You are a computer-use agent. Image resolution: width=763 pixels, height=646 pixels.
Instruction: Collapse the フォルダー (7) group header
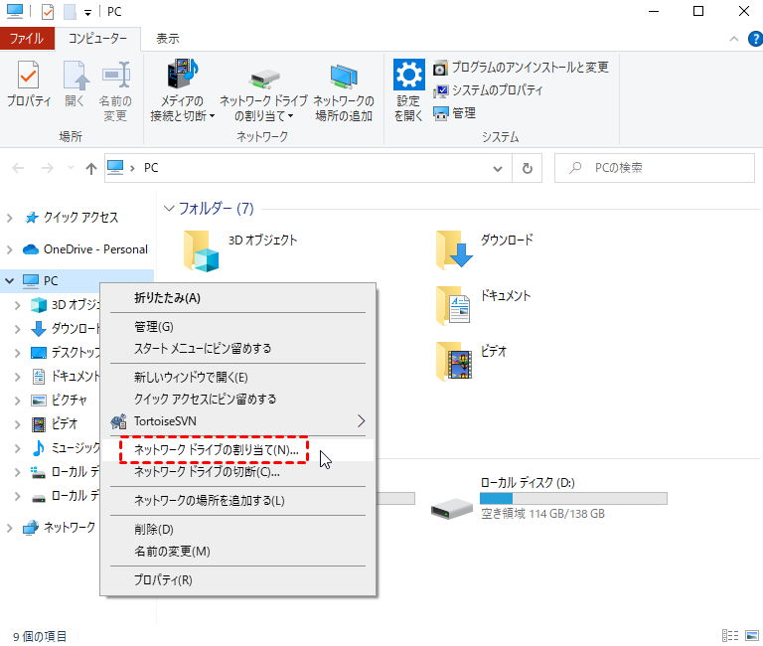(x=169, y=209)
